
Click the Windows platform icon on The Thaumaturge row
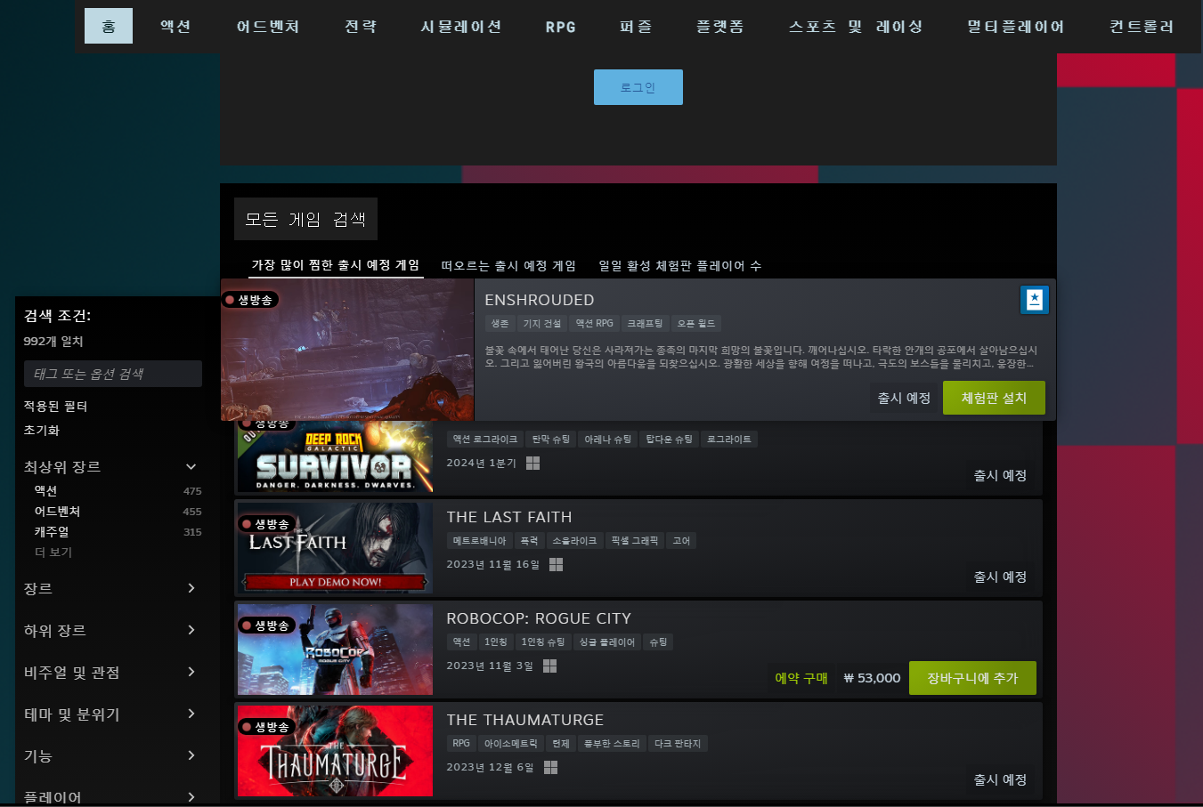(551, 767)
